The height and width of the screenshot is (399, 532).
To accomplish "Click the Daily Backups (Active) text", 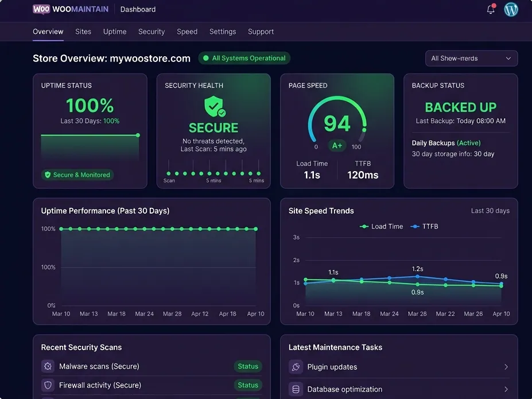I will coord(446,143).
